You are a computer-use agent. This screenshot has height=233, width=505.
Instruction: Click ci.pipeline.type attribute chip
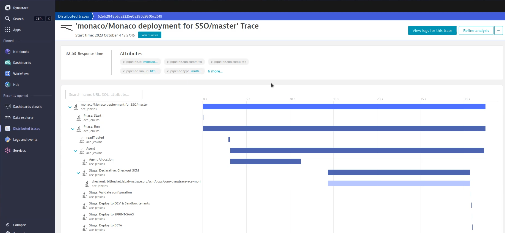click(x=184, y=71)
